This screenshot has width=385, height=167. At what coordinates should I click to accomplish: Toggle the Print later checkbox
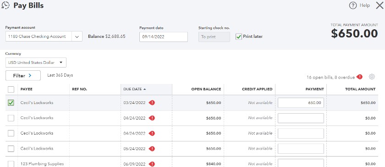pos(239,37)
